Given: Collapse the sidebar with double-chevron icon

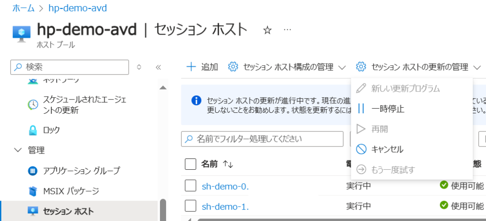Looking at the screenshot, I should 159,67.
